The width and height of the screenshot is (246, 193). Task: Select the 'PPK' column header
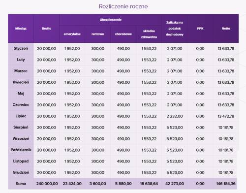[200, 29]
